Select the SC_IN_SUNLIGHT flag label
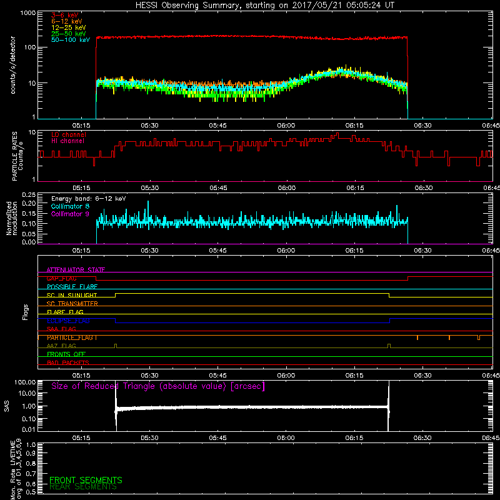 (x=72, y=295)
